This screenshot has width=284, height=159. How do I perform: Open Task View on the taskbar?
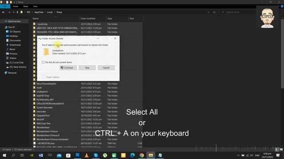tap(22, 155)
